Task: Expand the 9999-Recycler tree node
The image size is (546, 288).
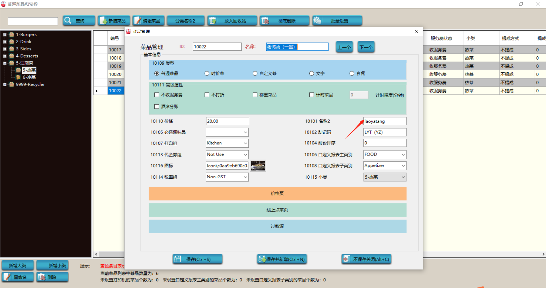Action: click(5, 85)
